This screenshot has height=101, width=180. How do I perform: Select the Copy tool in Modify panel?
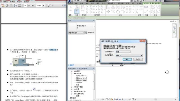click(113, 12)
